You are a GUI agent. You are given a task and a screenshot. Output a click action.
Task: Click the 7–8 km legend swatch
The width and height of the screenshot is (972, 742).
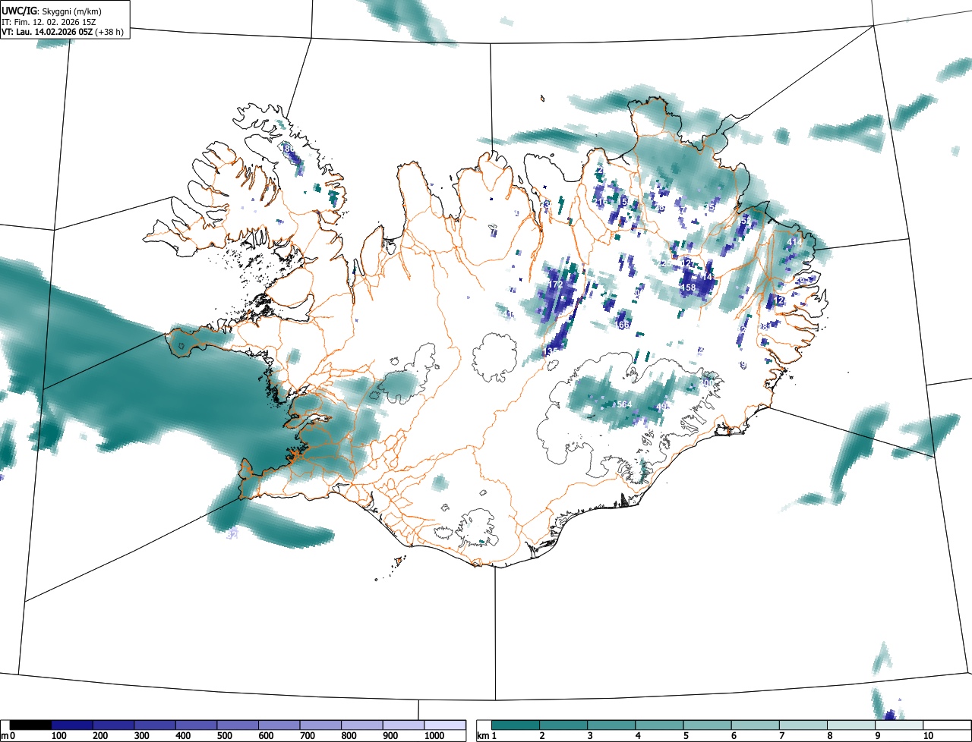point(803,725)
